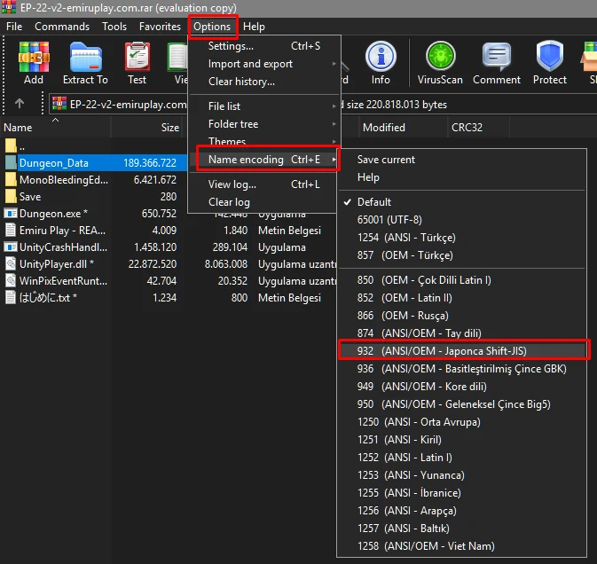The height and width of the screenshot is (564, 597).
Task: Click the Emiru Play text file icon
Action: tap(11, 230)
